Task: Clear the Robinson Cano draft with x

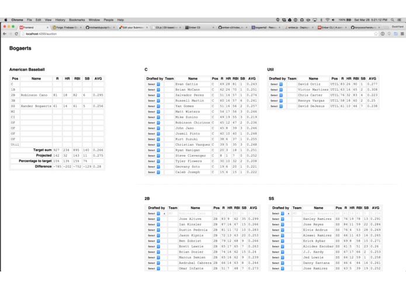Action: pyautogui.click(x=164, y=214)
